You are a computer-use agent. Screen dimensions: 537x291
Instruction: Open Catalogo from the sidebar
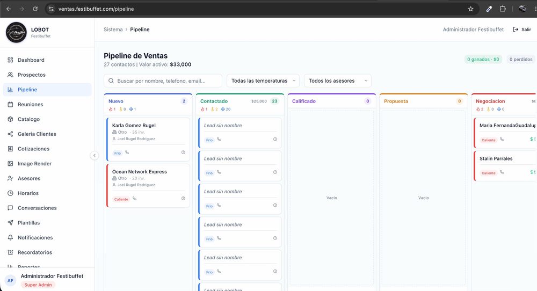(47, 119)
